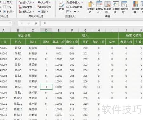This screenshot has height=120, width=143.
Task: Click the 截取文本 icon
Action: coord(20,12)
